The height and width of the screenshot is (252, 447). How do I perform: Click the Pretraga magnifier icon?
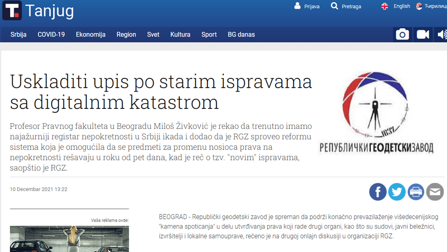[334, 6]
